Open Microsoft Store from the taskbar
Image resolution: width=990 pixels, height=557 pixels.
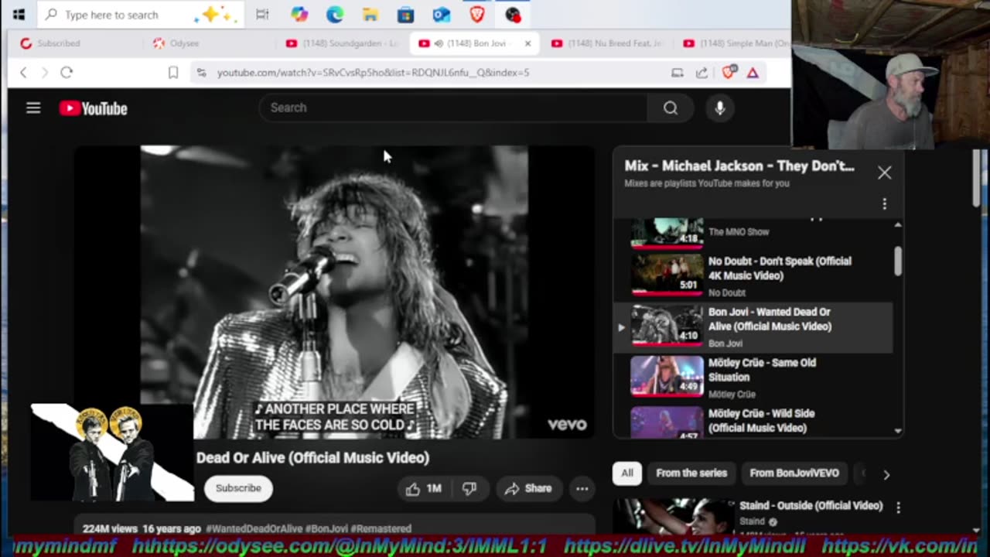(x=405, y=14)
